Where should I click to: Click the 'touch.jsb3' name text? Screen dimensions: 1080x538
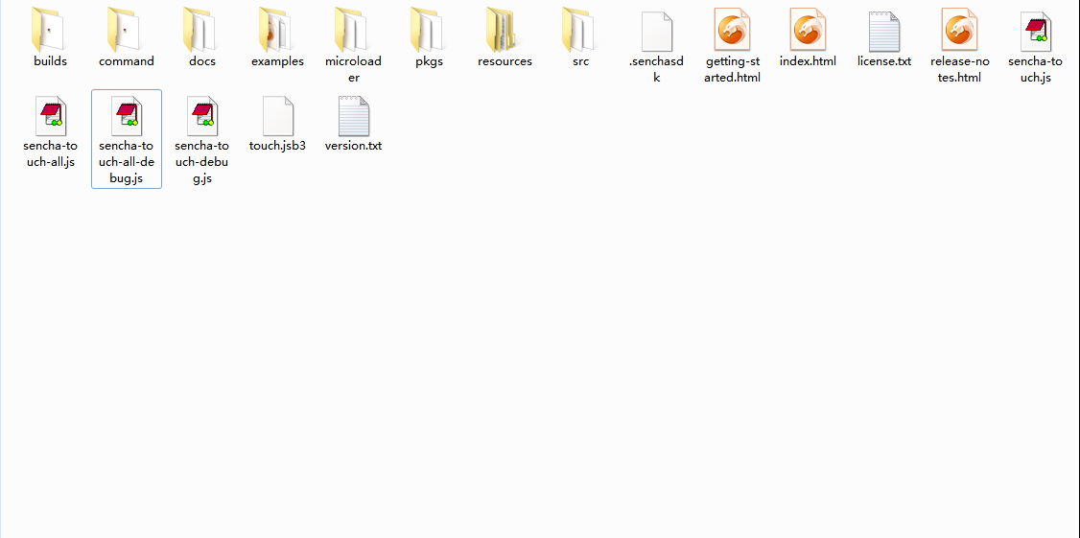point(277,146)
